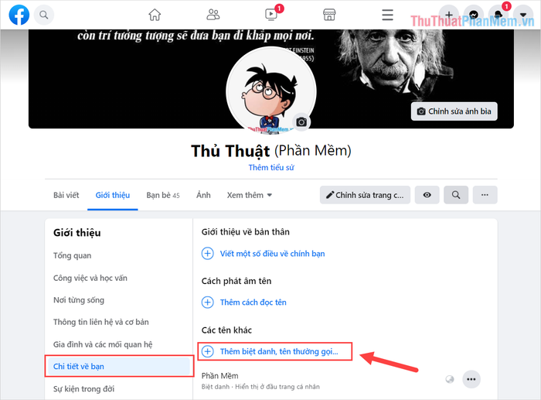The width and height of the screenshot is (541, 400).
Task: Click the search magnifier beside the Facebook logo
Action: click(44, 15)
